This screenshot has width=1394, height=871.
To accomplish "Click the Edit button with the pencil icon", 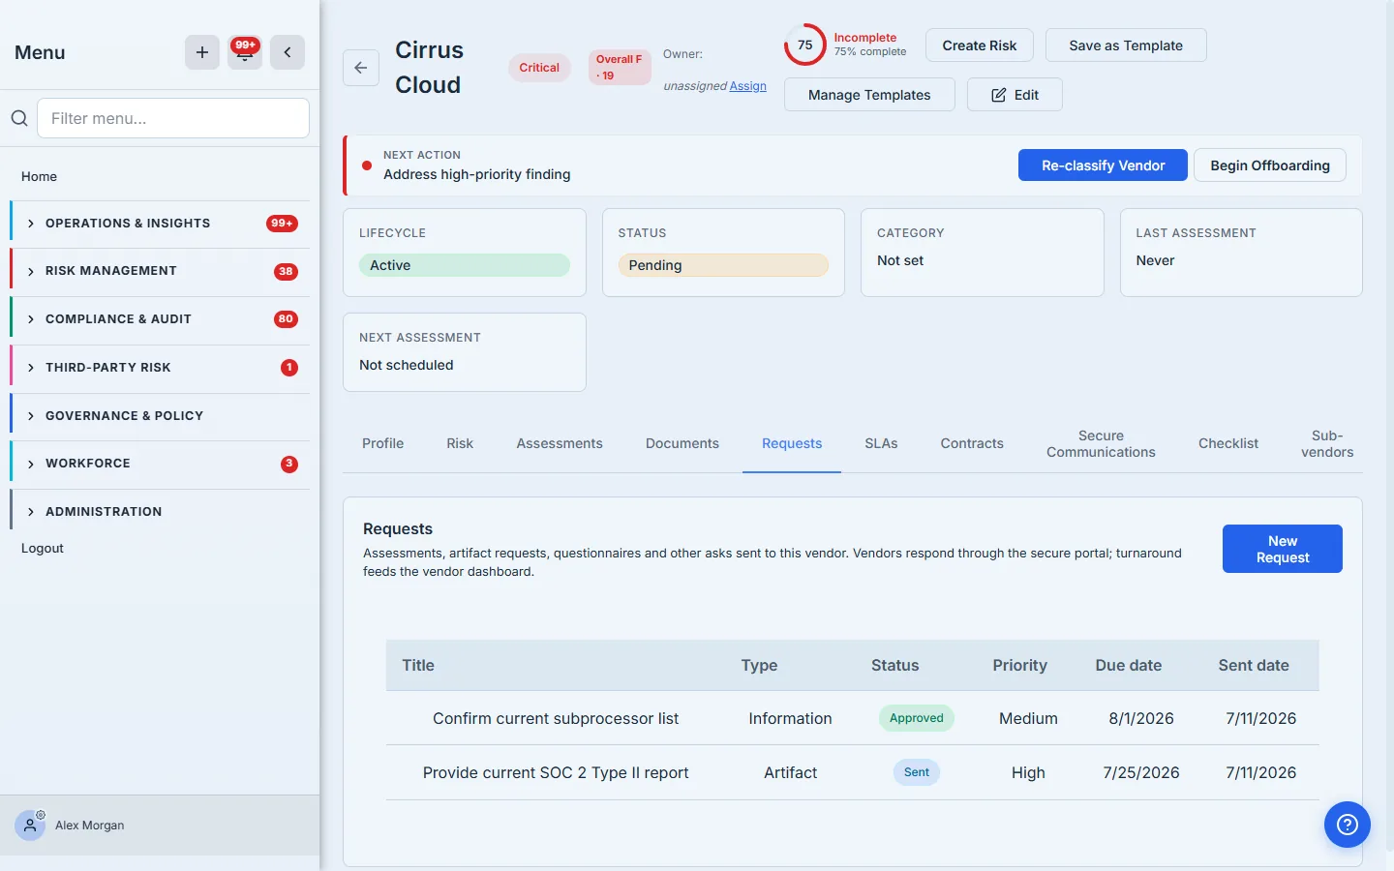I will click(x=1015, y=95).
